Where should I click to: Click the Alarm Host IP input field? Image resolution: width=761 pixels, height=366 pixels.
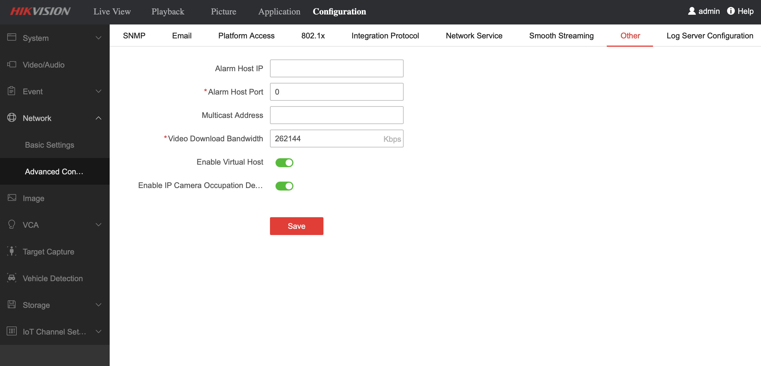click(x=337, y=68)
